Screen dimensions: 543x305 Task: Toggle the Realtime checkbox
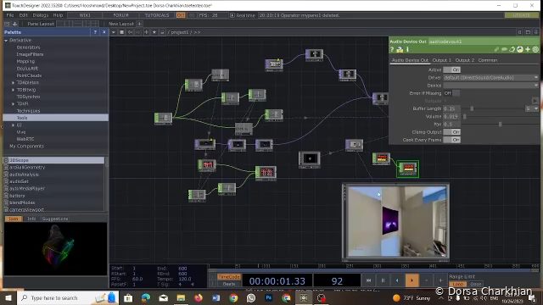[x=232, y=15]
